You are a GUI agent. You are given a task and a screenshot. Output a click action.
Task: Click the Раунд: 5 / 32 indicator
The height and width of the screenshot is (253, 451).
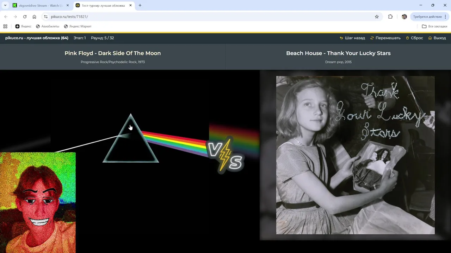click(x=102, y=38)
